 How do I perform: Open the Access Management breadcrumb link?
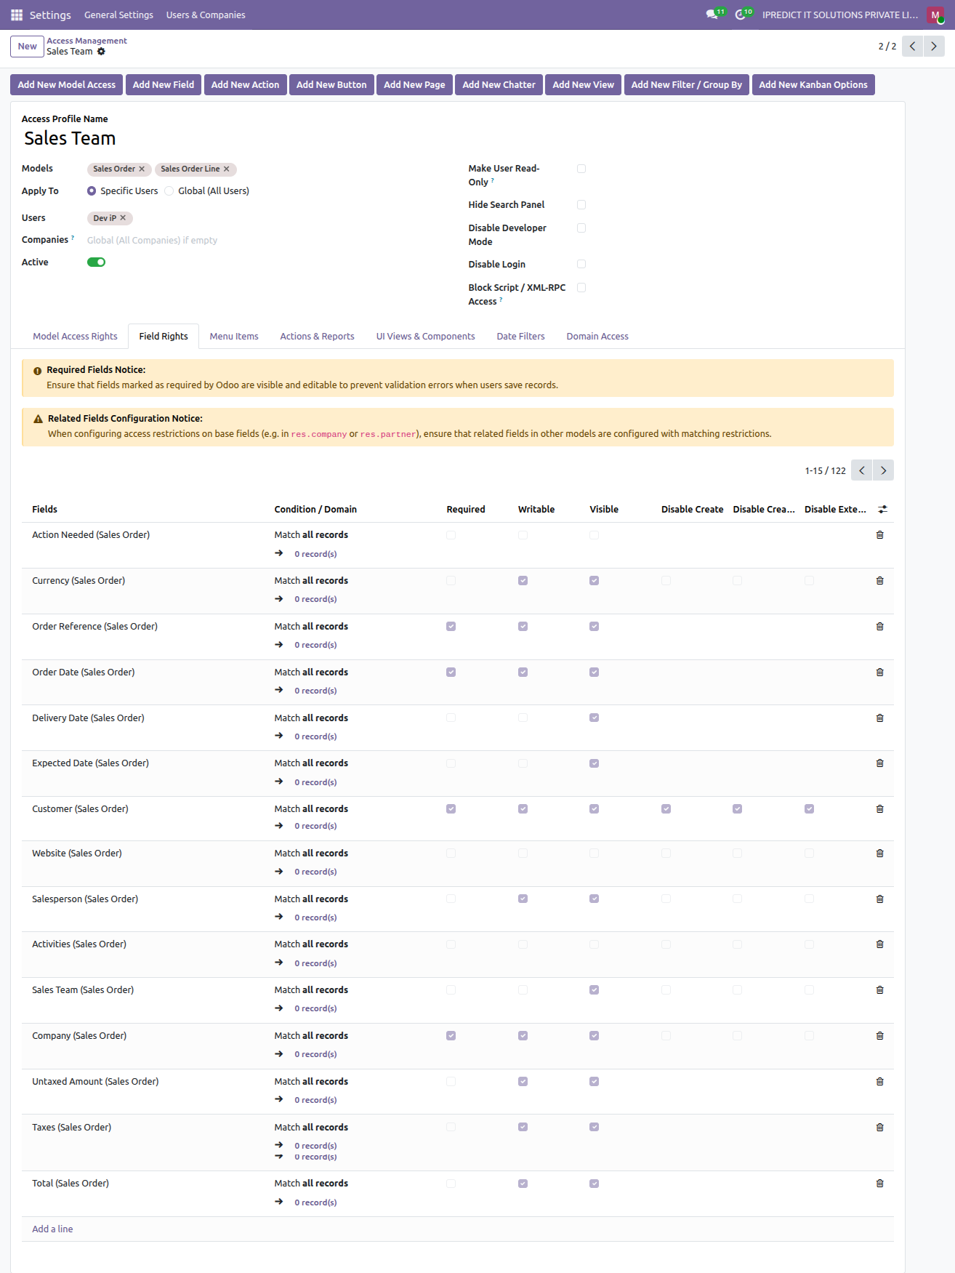86,41
